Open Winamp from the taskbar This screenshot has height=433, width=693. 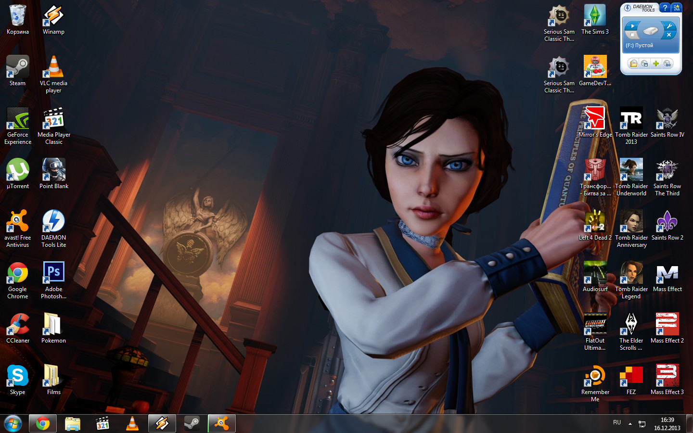162,423
